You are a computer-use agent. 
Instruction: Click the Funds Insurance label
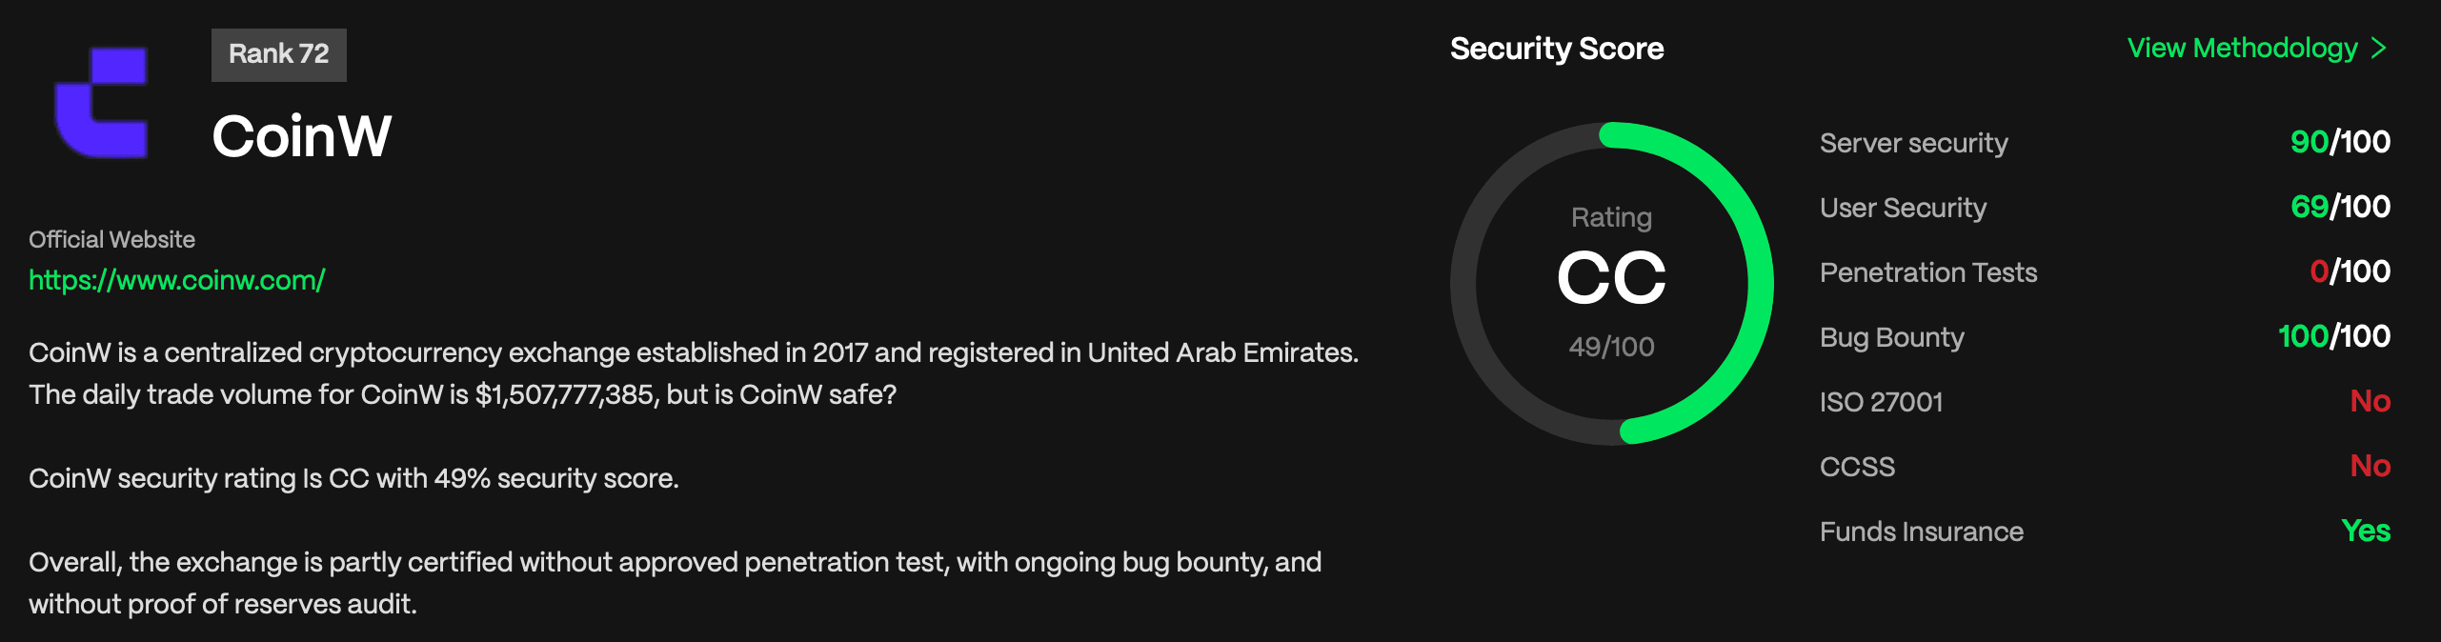[1921, 532]
